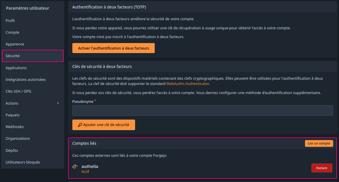Expand the Actions submenu chevron

point(58,103)
